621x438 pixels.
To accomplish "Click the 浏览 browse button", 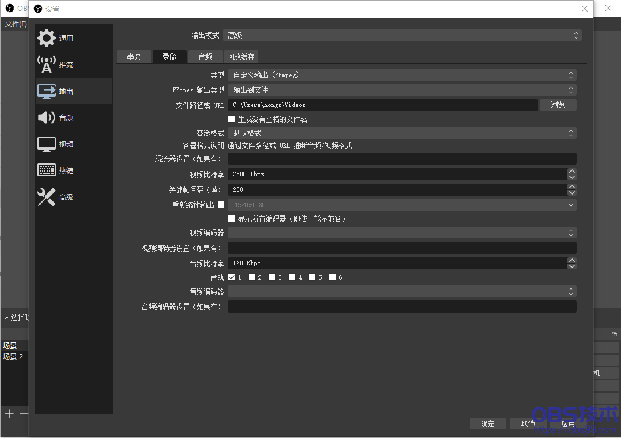I will (558, 105).
